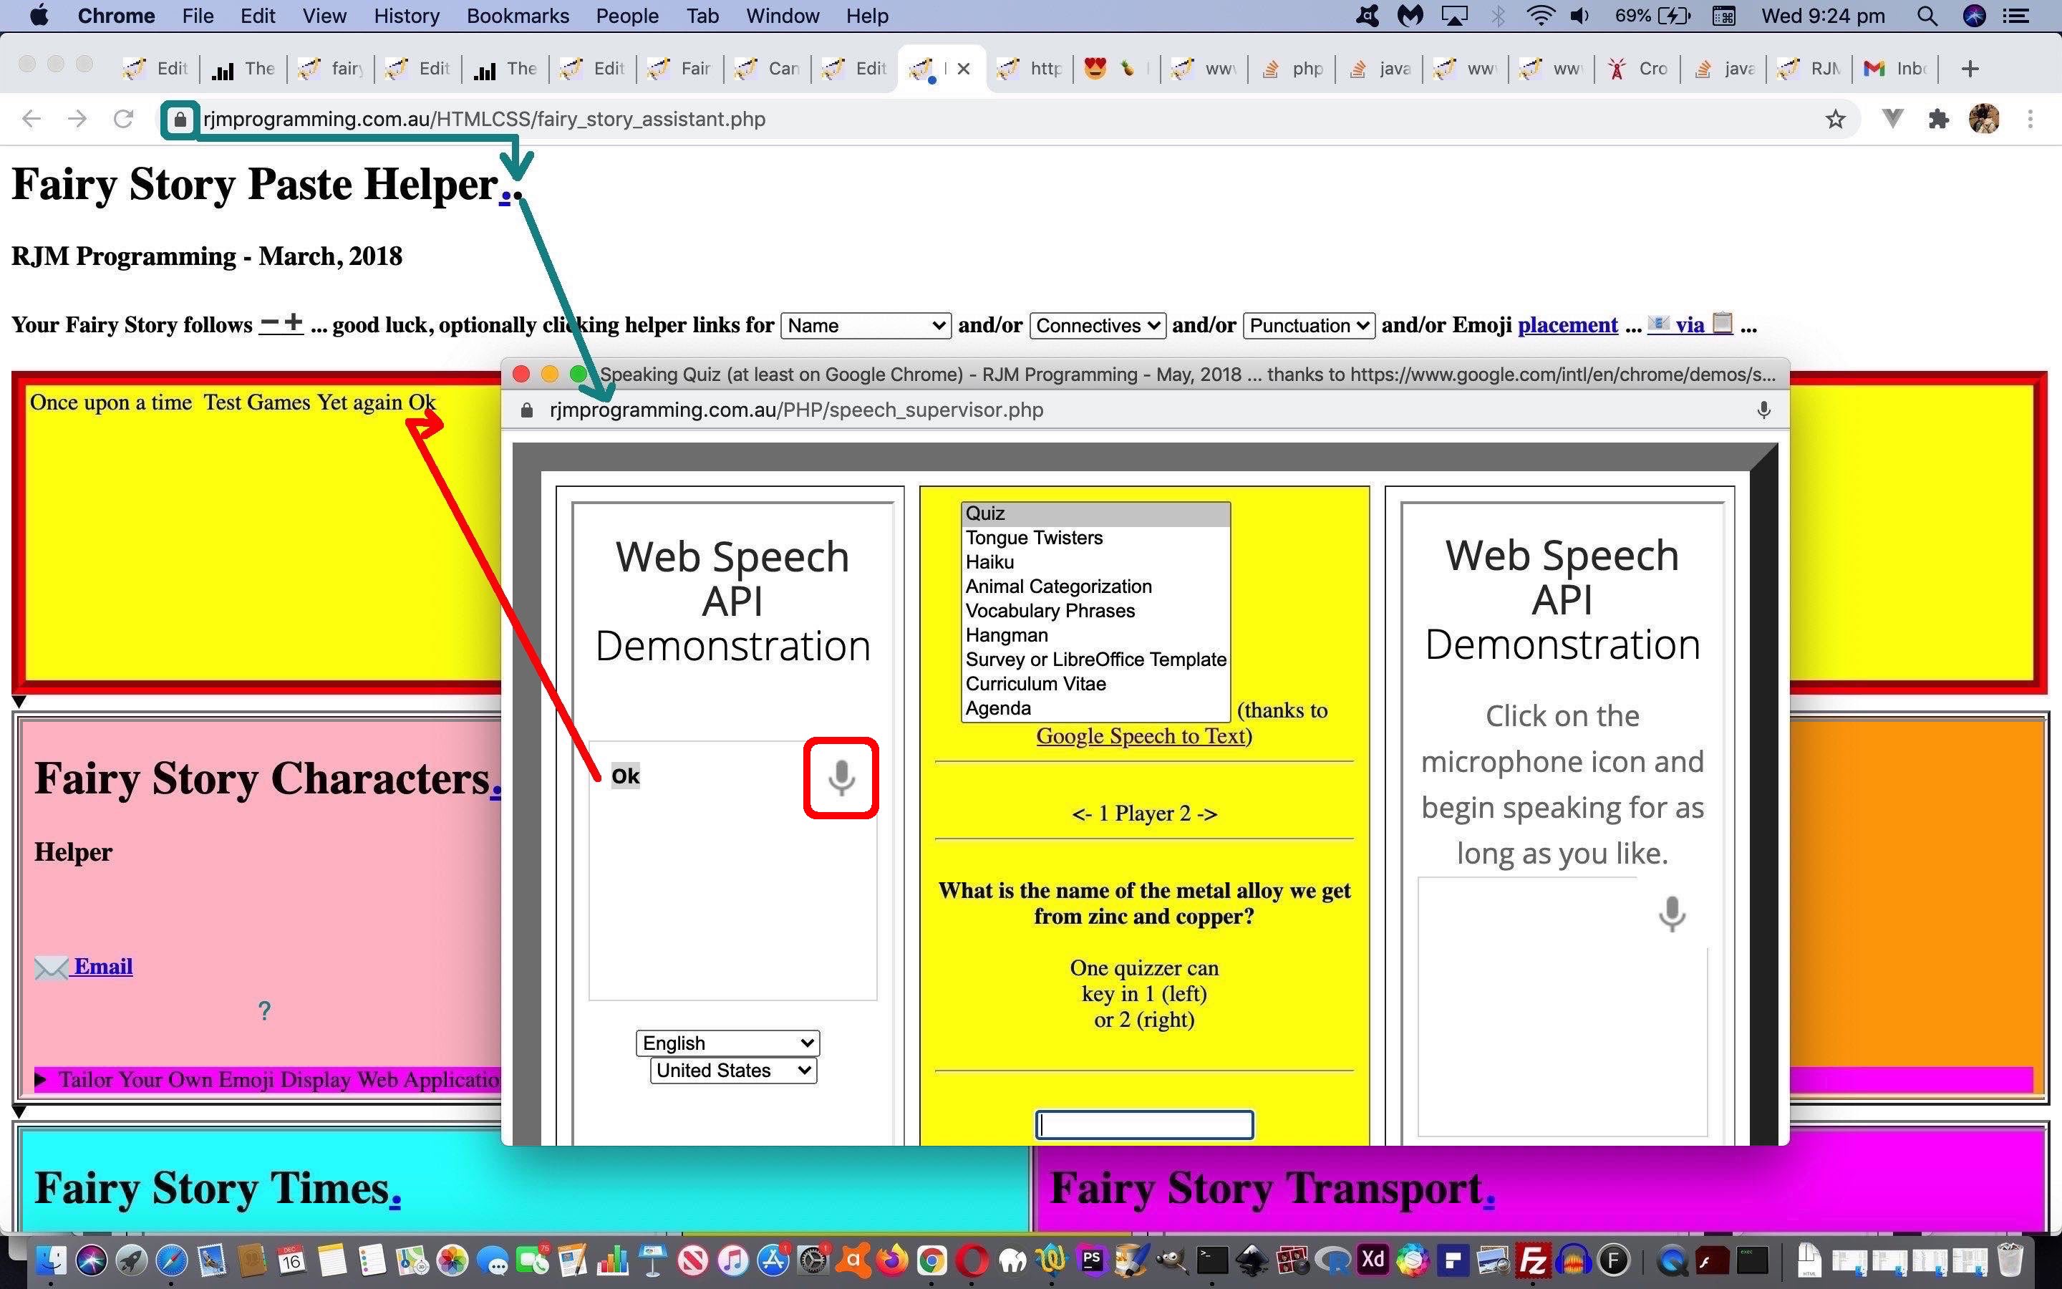
Task: Click the Hangman option in activity list
Action: point(1008,634)
